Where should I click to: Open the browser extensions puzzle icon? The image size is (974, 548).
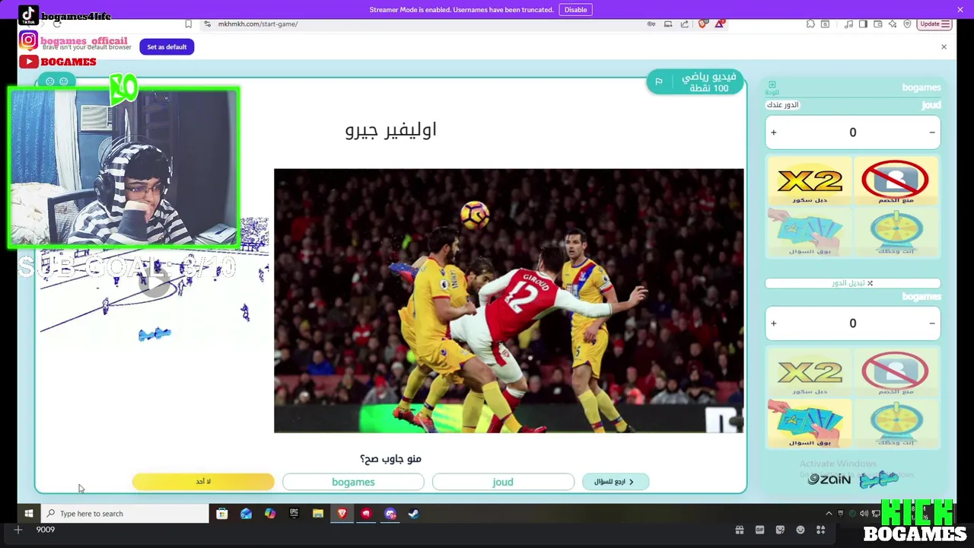click(x=810, y=24)
